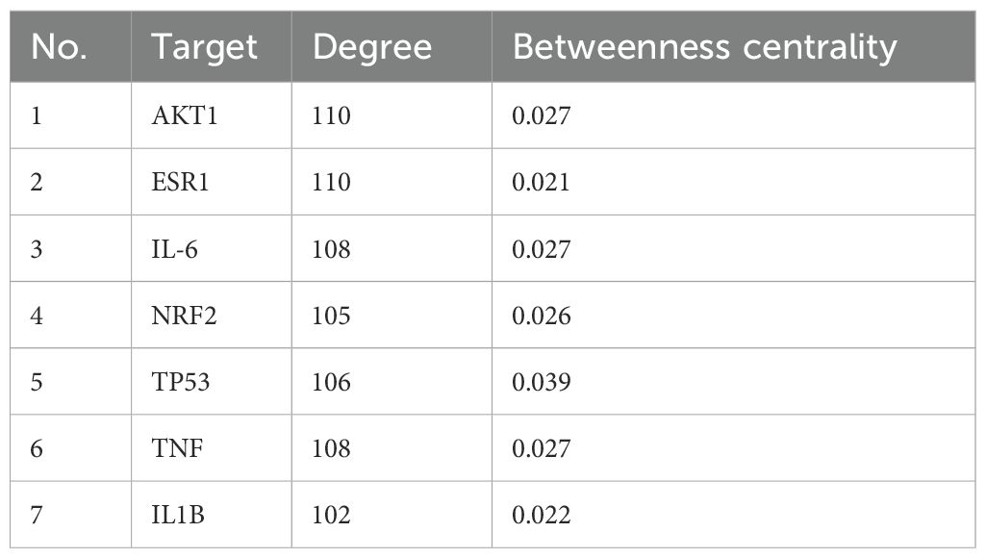Viewport: 986px width, 558px height.
Task: Click the degree value in the AKT1 row
Action: pyautogui.click(x=332, y=115)
